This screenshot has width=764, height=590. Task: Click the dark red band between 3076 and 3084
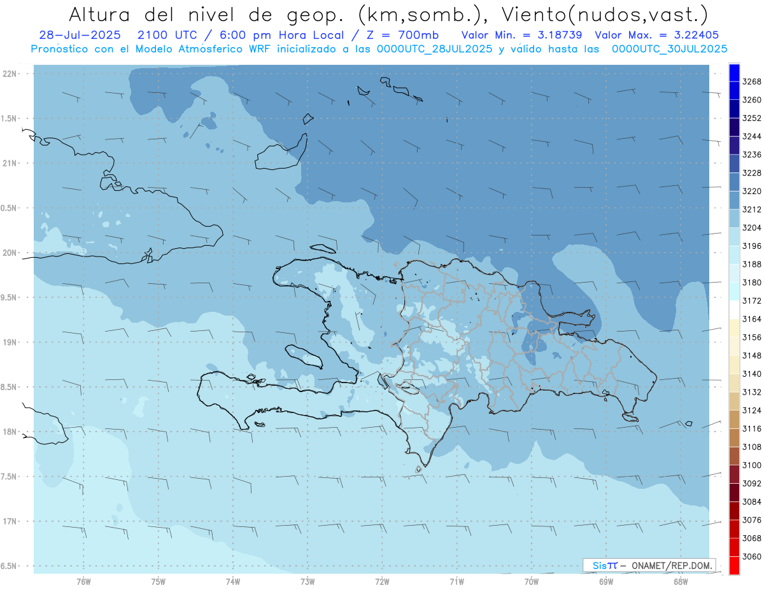click(x=734, y=510)
